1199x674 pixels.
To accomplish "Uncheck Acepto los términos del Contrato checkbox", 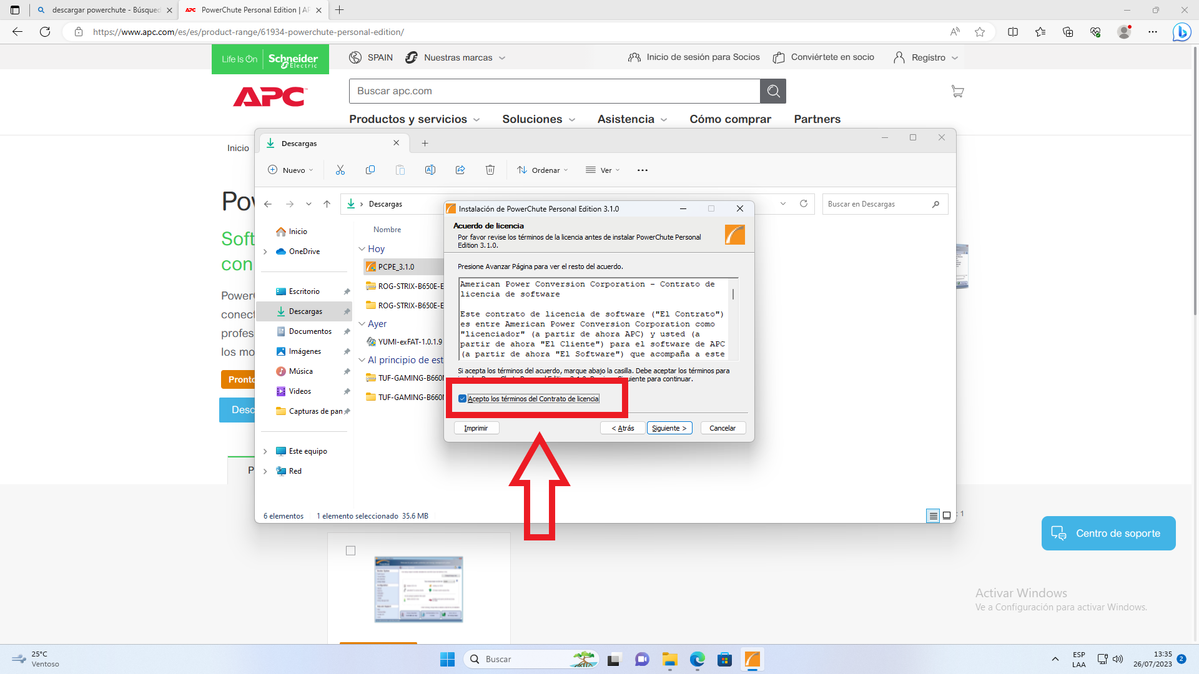I will pos(463,399).
